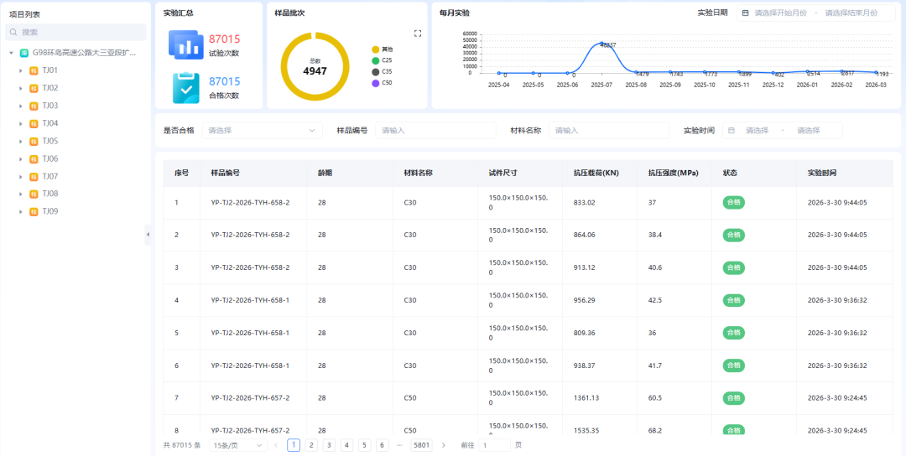Click the next page arrow in pagination
Image resolution: width=906 pixels, height=456 pixels.
pos(444,445)
